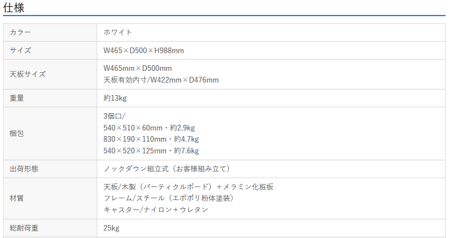This screenshot has height=238, width=449.
Task: Select the 出荷形態 row label
Action: point(24,169)
